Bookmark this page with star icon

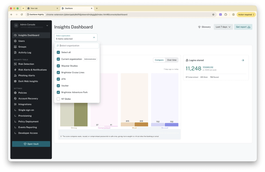tap(213, 14)
